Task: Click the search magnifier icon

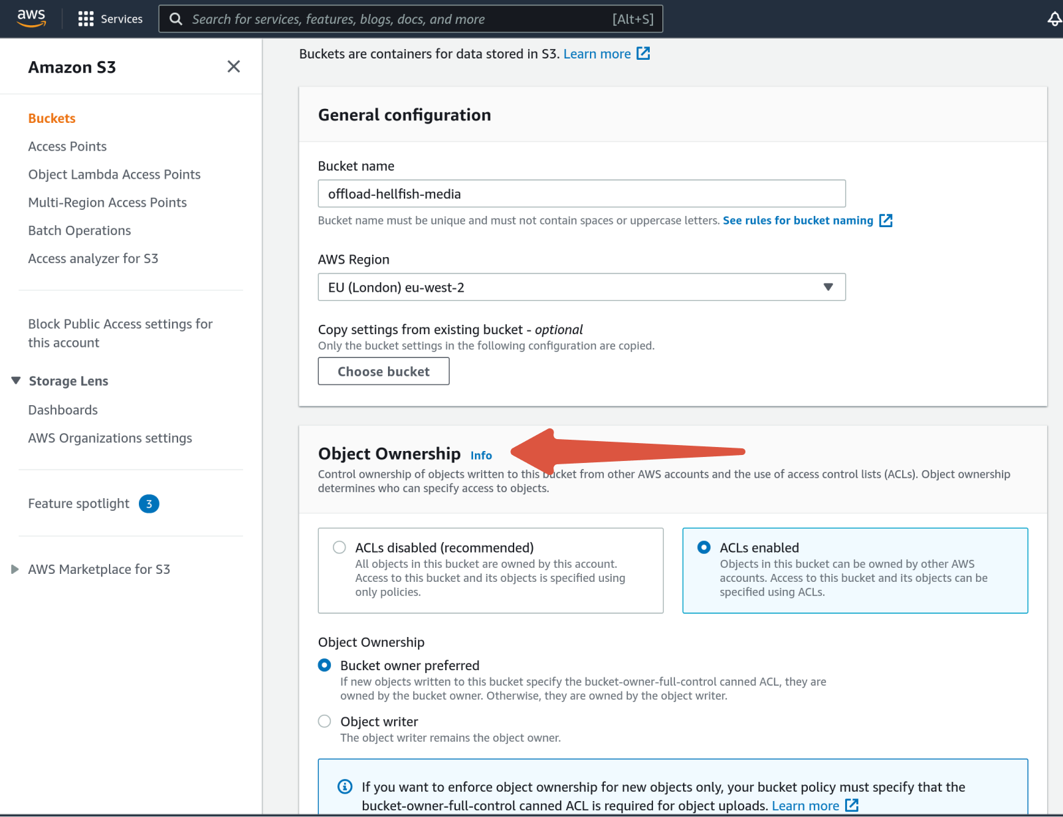Action: point(175,19)
